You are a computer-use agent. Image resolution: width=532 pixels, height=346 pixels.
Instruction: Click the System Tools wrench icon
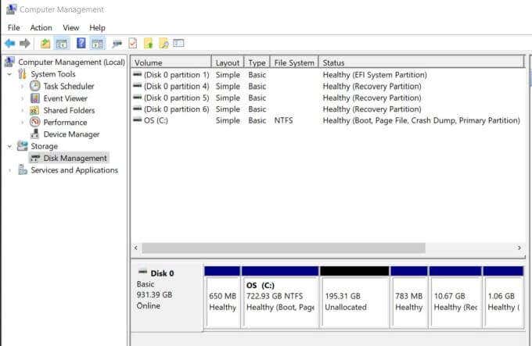(23, 73)
